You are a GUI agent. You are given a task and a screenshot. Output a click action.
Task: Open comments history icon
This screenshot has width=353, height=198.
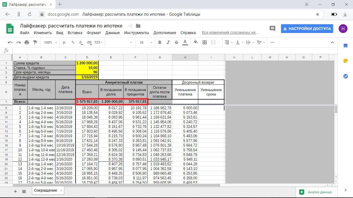[x=272, y=29]
